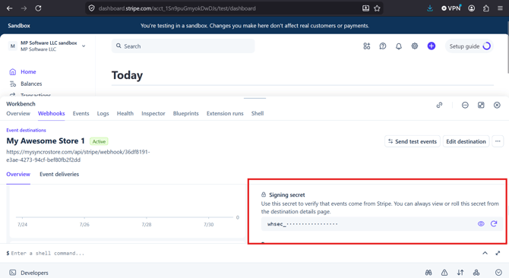Viewport: 509px width, 278px height.
Task: Open the Shell tab
Action: 258,113
